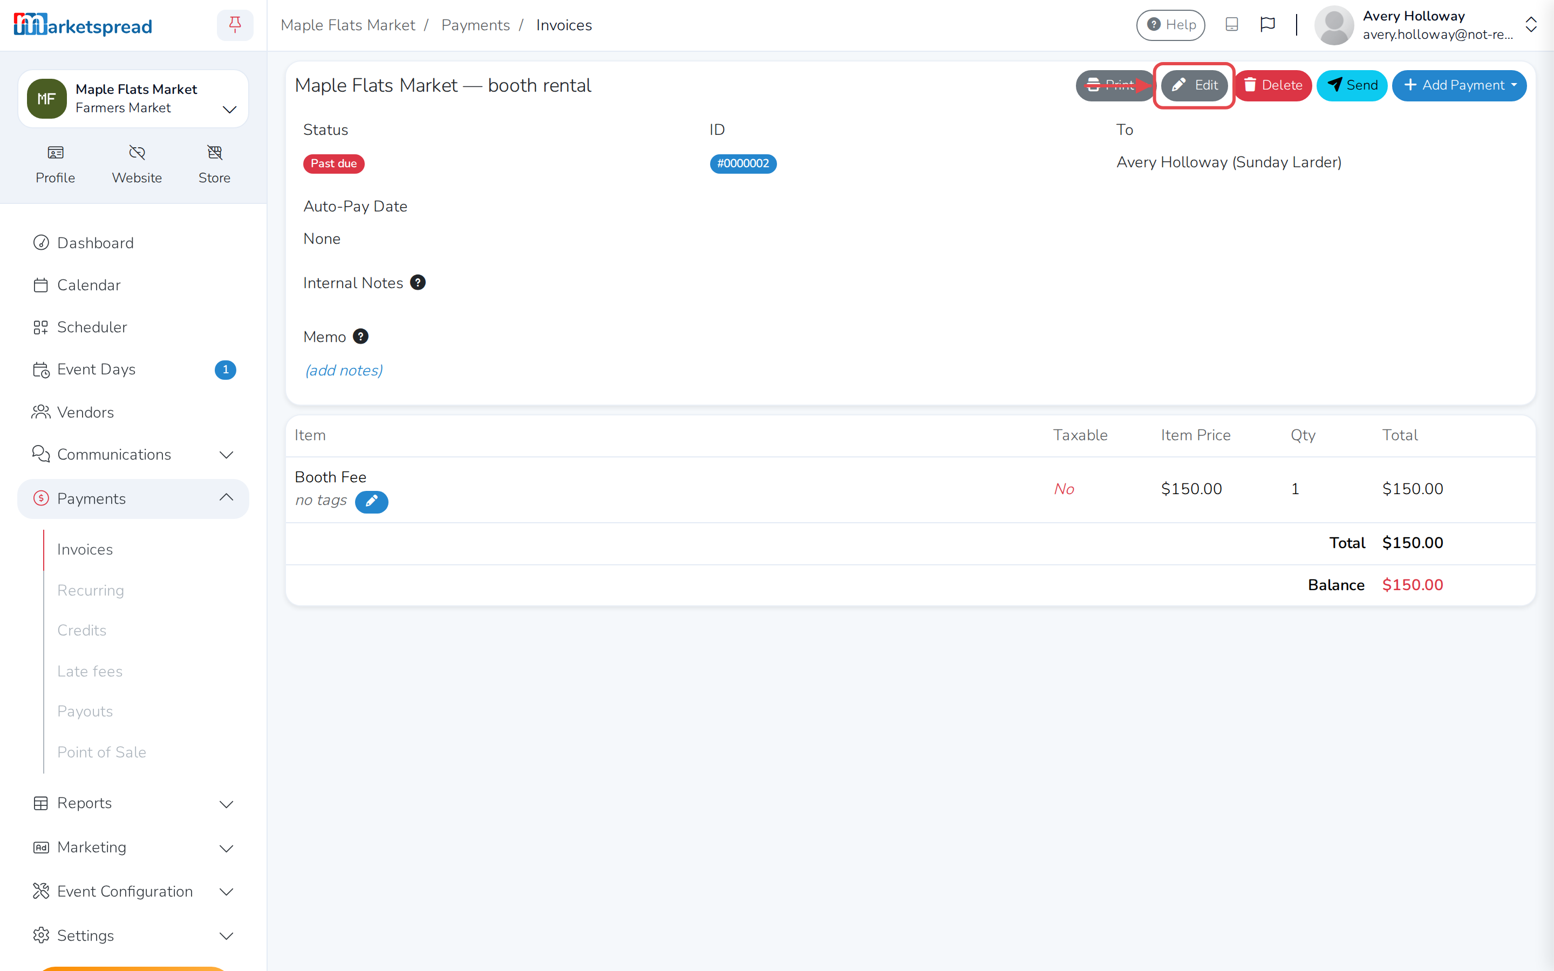Expand the Marketing menu
The height and width of the screenshot is (971, 1554).
(133, 847)
